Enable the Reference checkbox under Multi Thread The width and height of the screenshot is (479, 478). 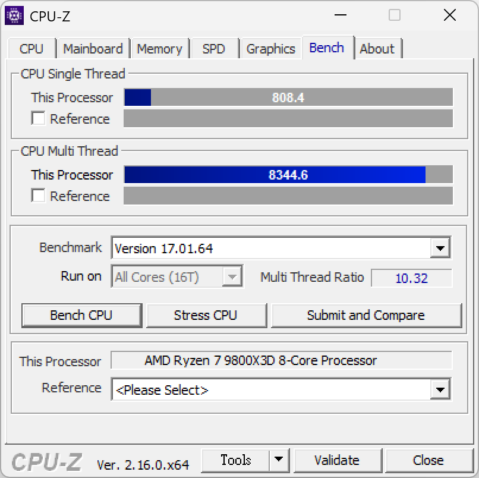coord(38,196)
